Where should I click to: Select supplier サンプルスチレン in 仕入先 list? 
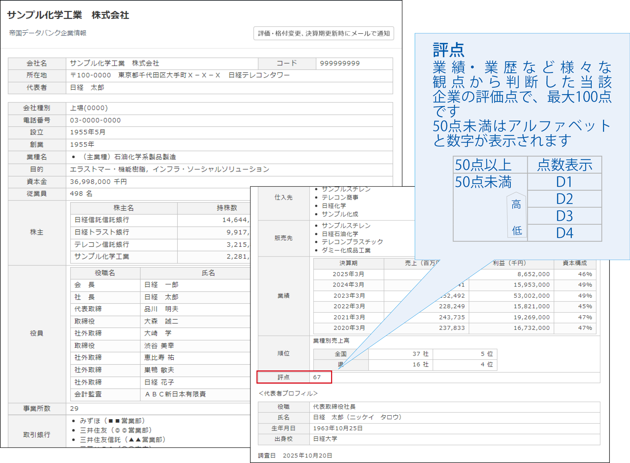pyautogui.click(x=346, y=189)
